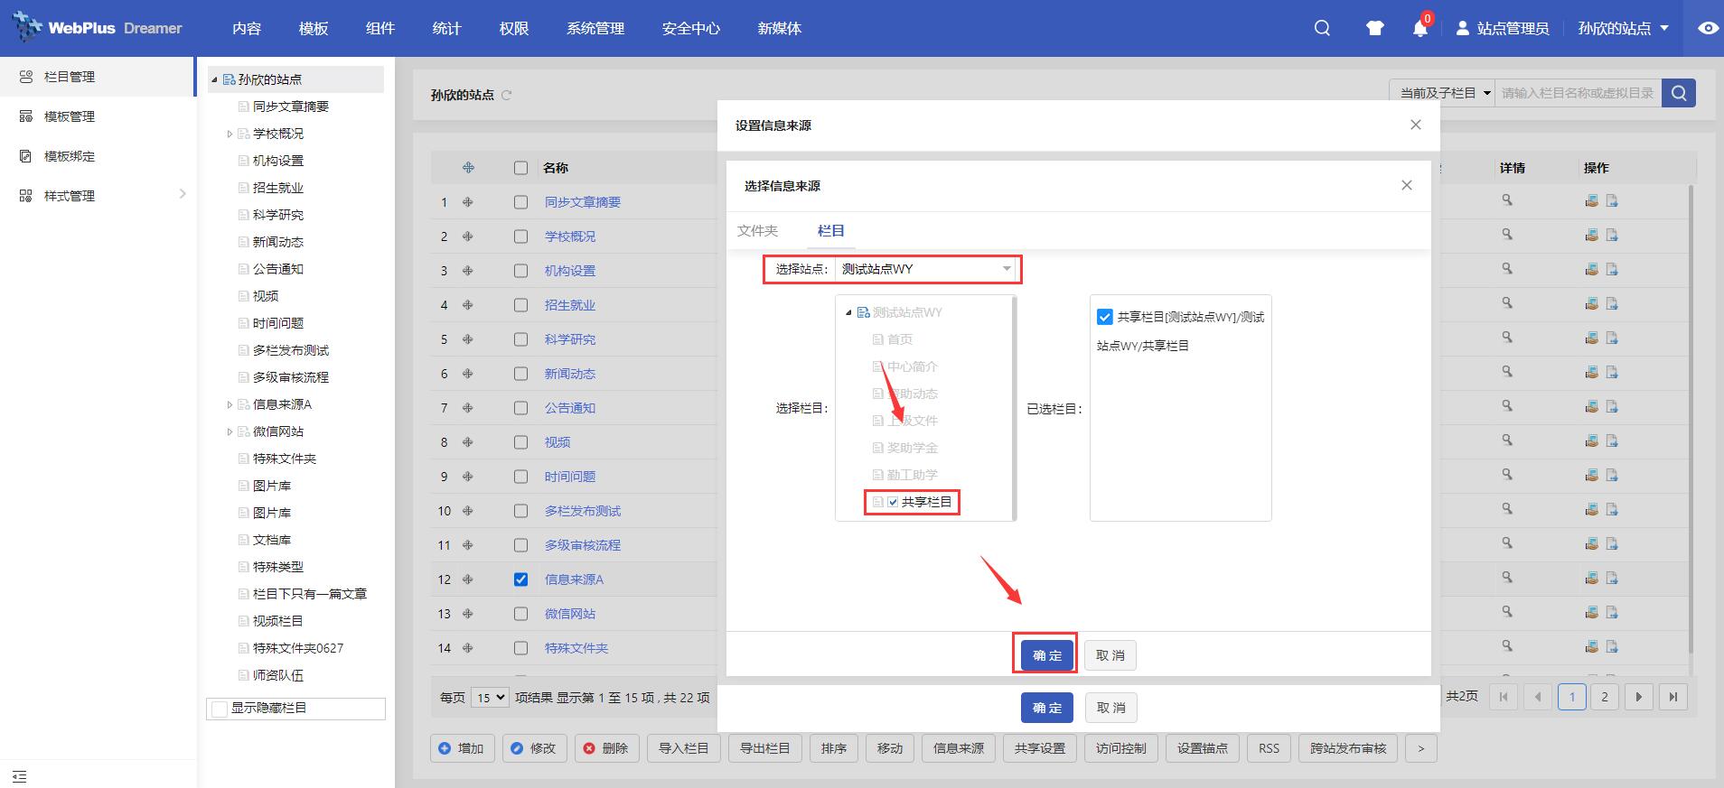Click the column tree scrollbar in dialog
1724x788 pixels.
[x=1015, y=408]
